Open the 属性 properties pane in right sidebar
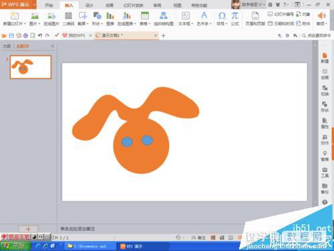 pyautogui.click(x=325, y=123)
